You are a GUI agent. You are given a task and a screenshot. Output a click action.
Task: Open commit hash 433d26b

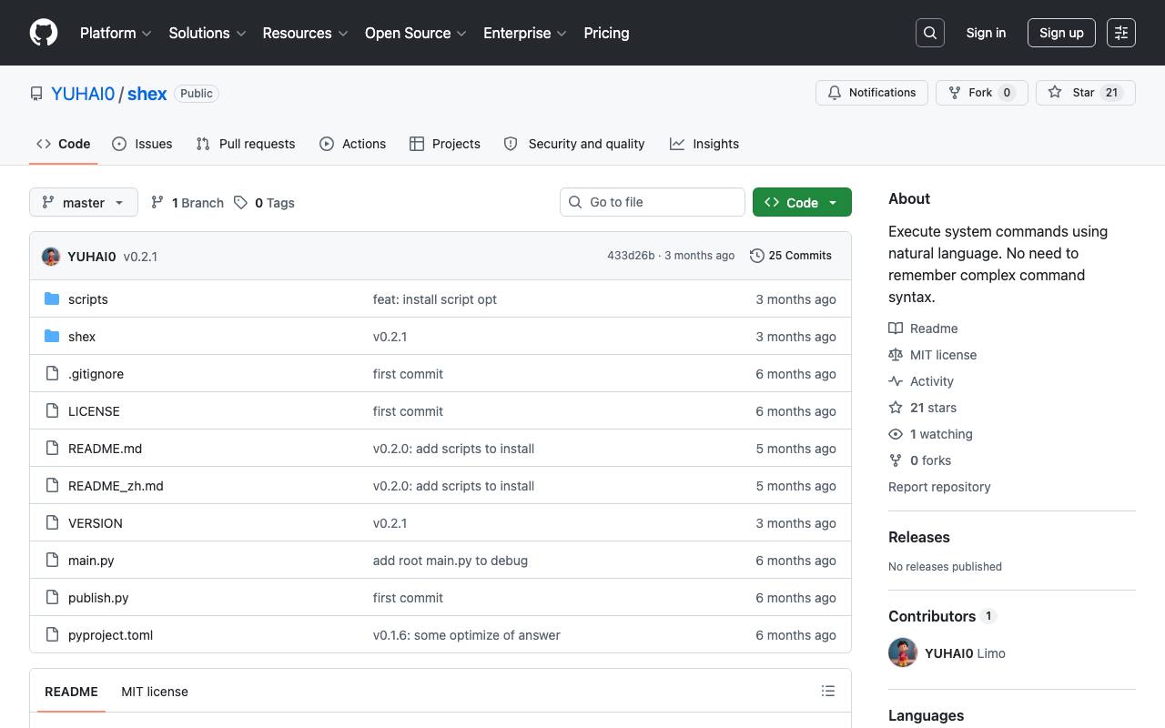(631, 256)
